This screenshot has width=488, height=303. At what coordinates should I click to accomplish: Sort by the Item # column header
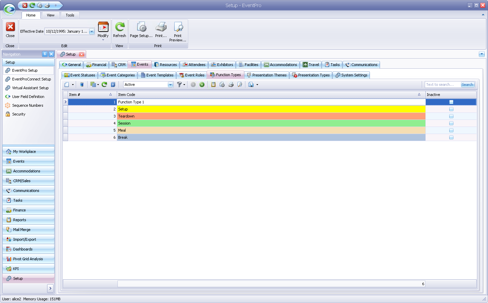[x=92, y=95]
